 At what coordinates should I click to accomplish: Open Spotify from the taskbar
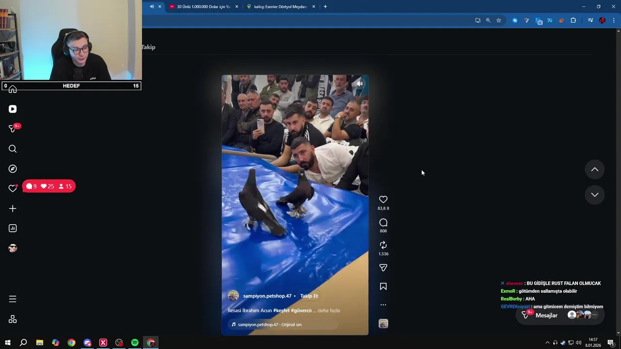point(135,343)
